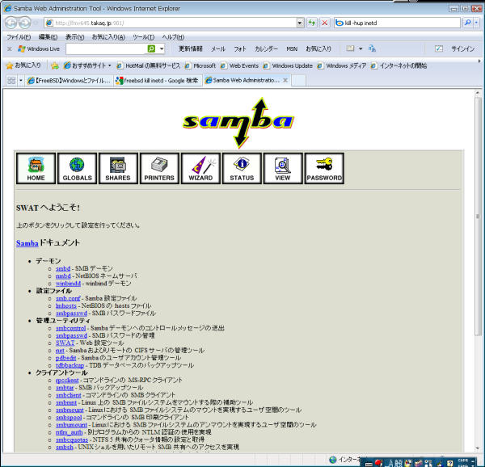Open the nmbd documentation link

(x=63, y=276)
